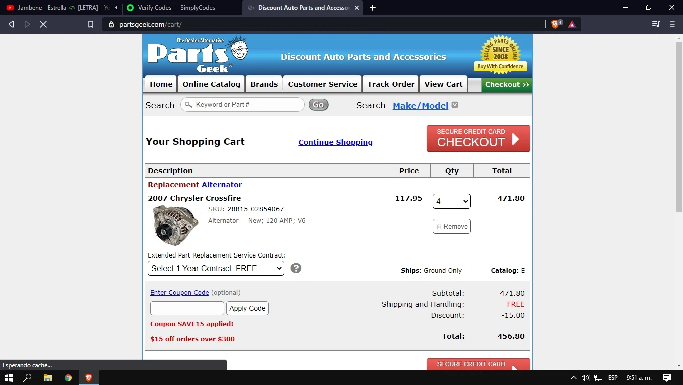Open the View Cart tab

click(x=443, y=84)
